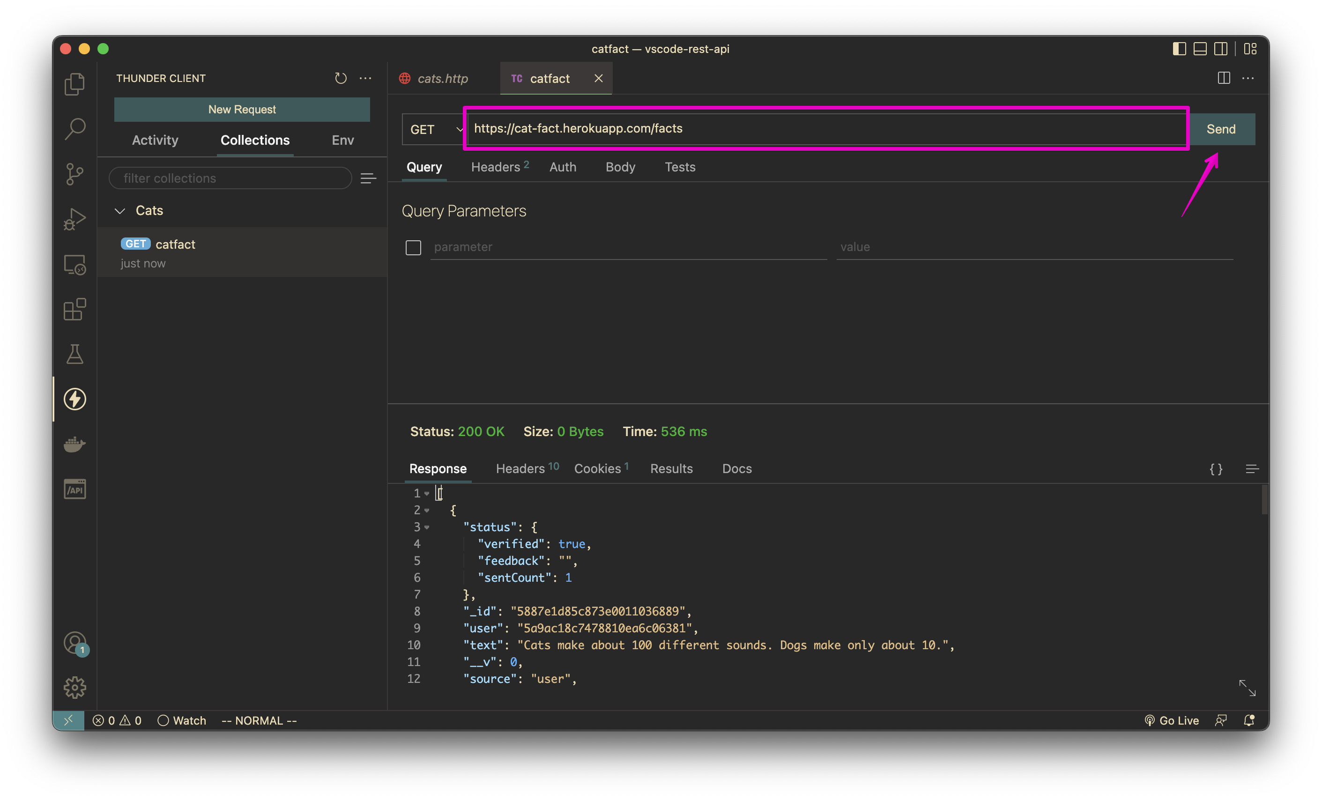Click the Send button
Viewport: 1322px width, 800px height.
[1221, 129]
